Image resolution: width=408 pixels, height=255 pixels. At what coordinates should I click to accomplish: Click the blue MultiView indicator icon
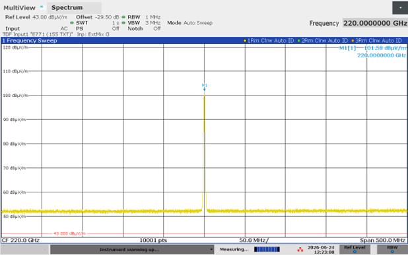42,7
